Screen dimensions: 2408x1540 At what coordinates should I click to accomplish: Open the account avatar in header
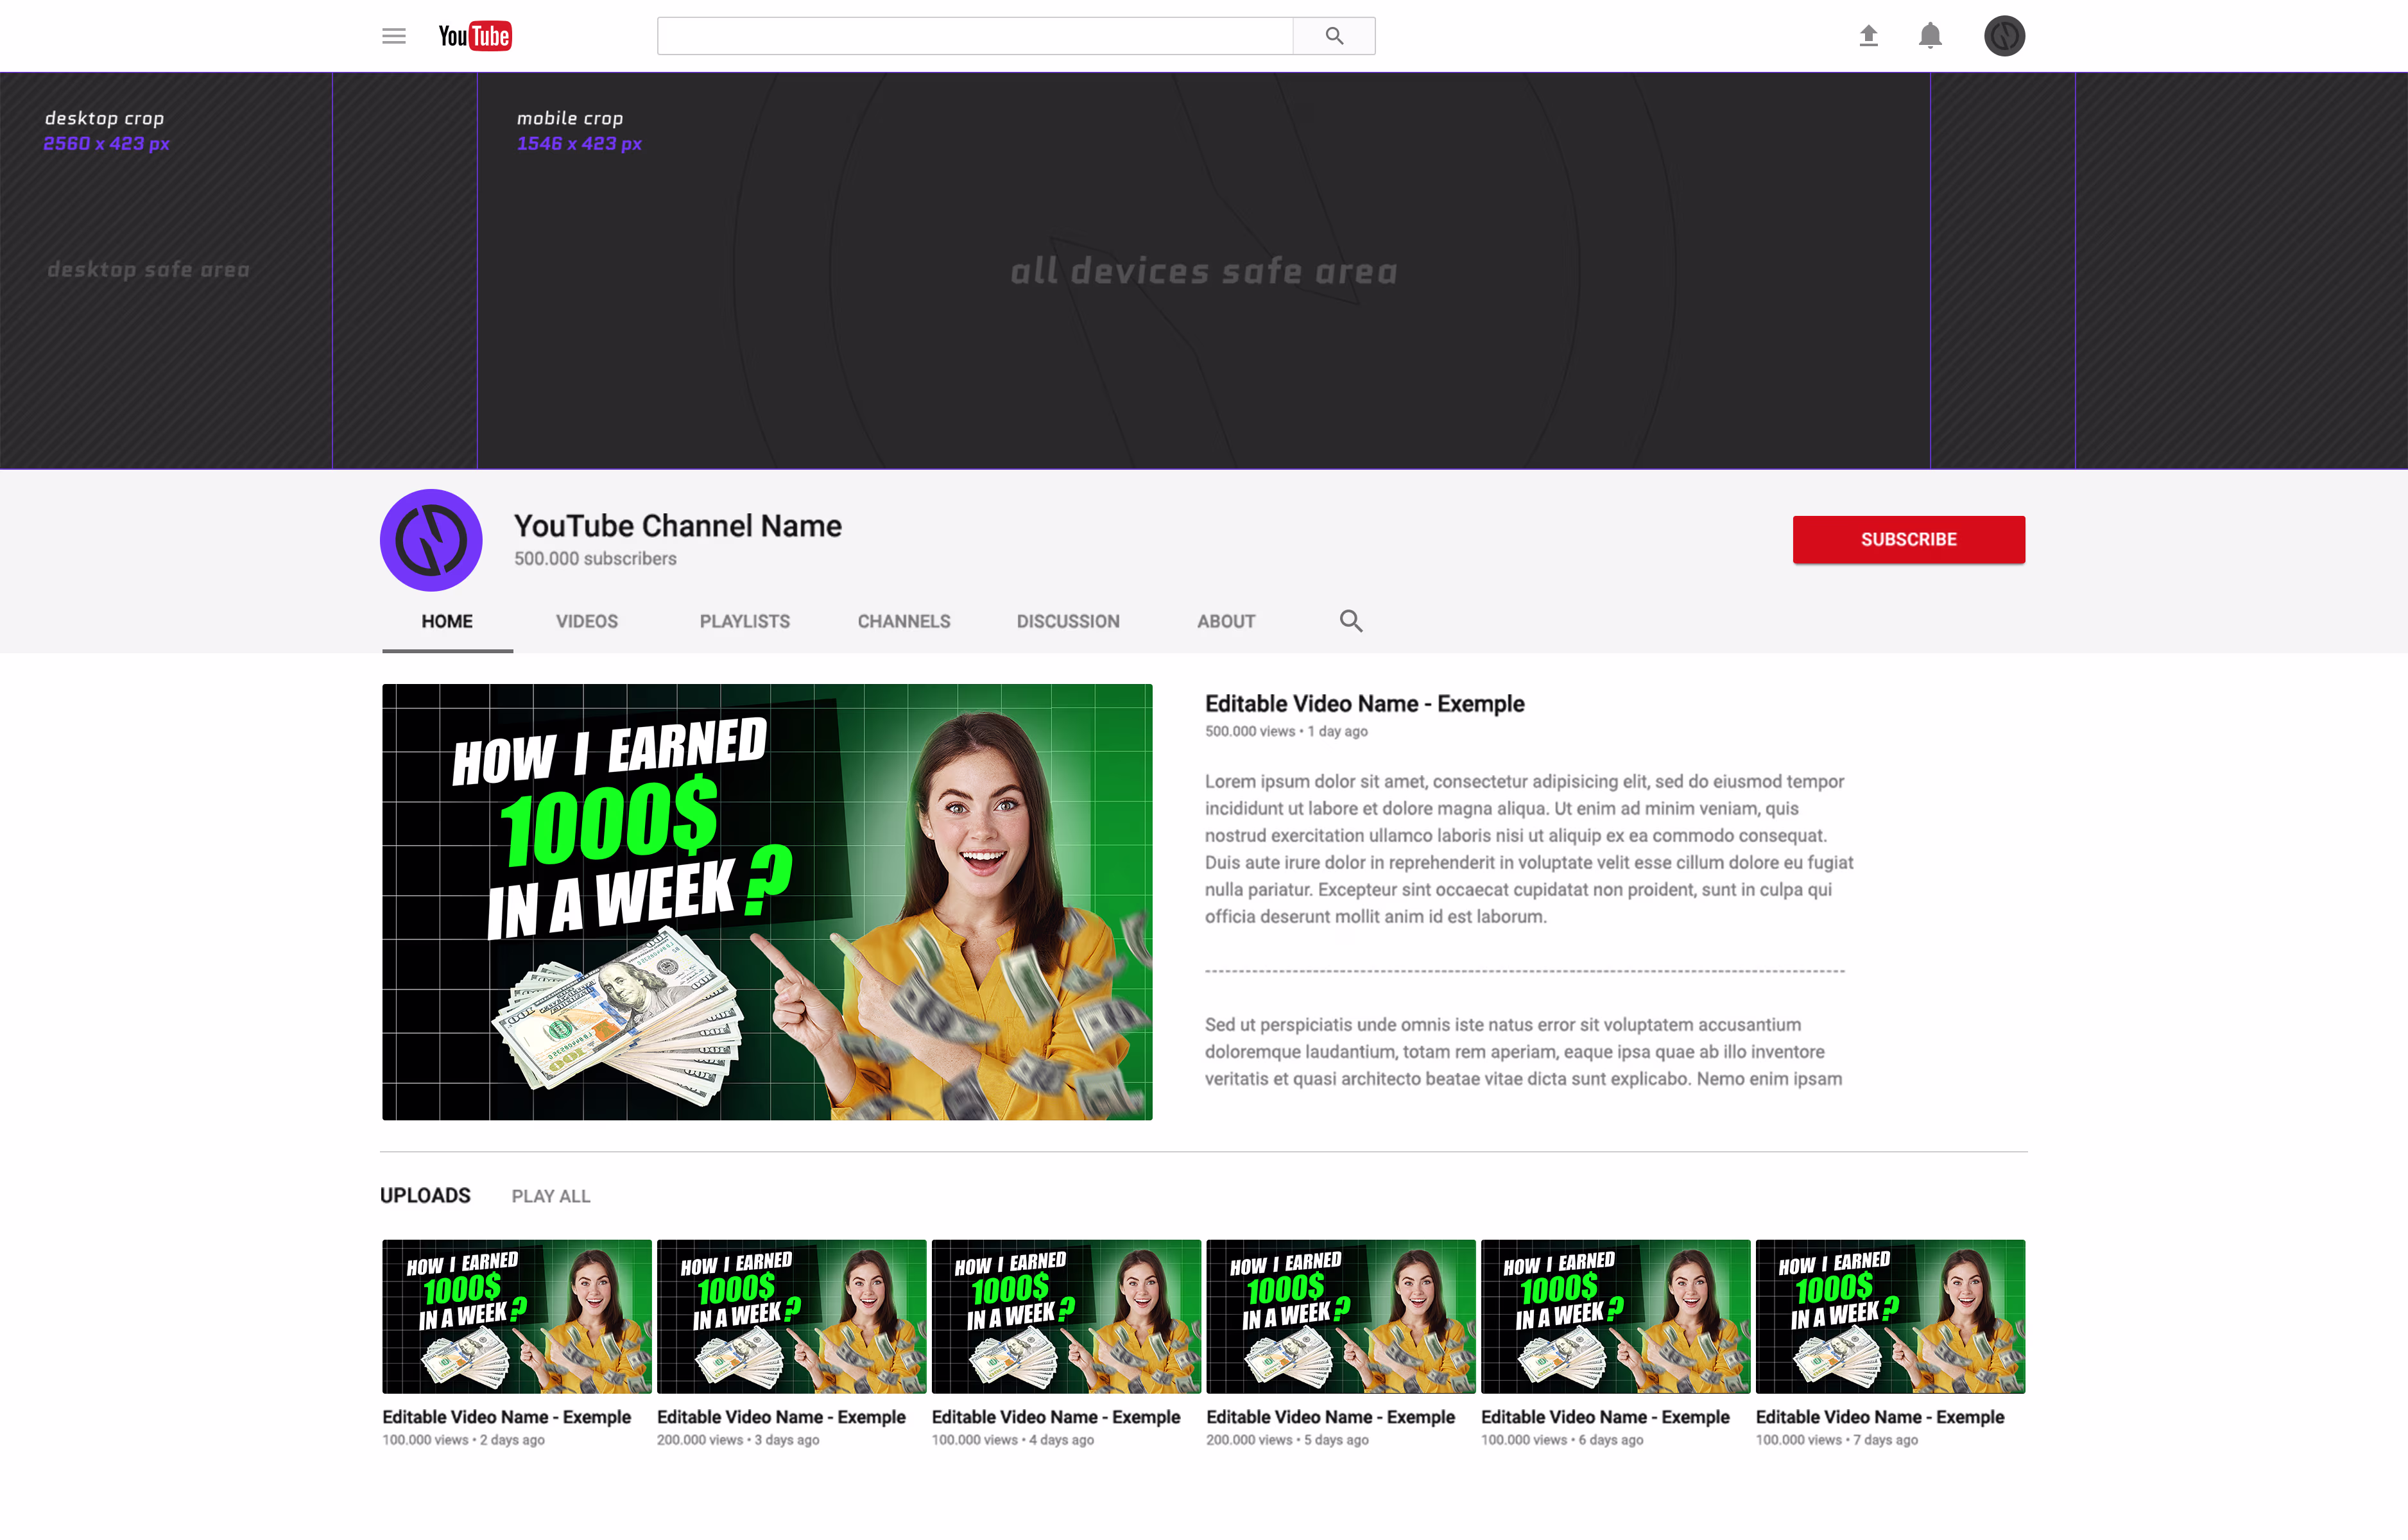(x=2004, y=36)
